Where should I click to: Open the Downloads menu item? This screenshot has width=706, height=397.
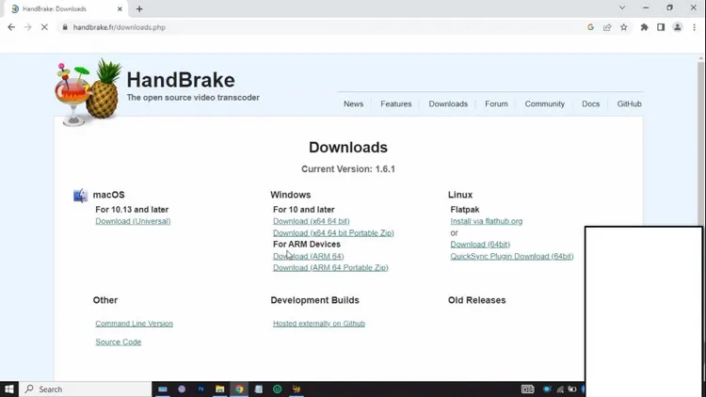[448, 104]
